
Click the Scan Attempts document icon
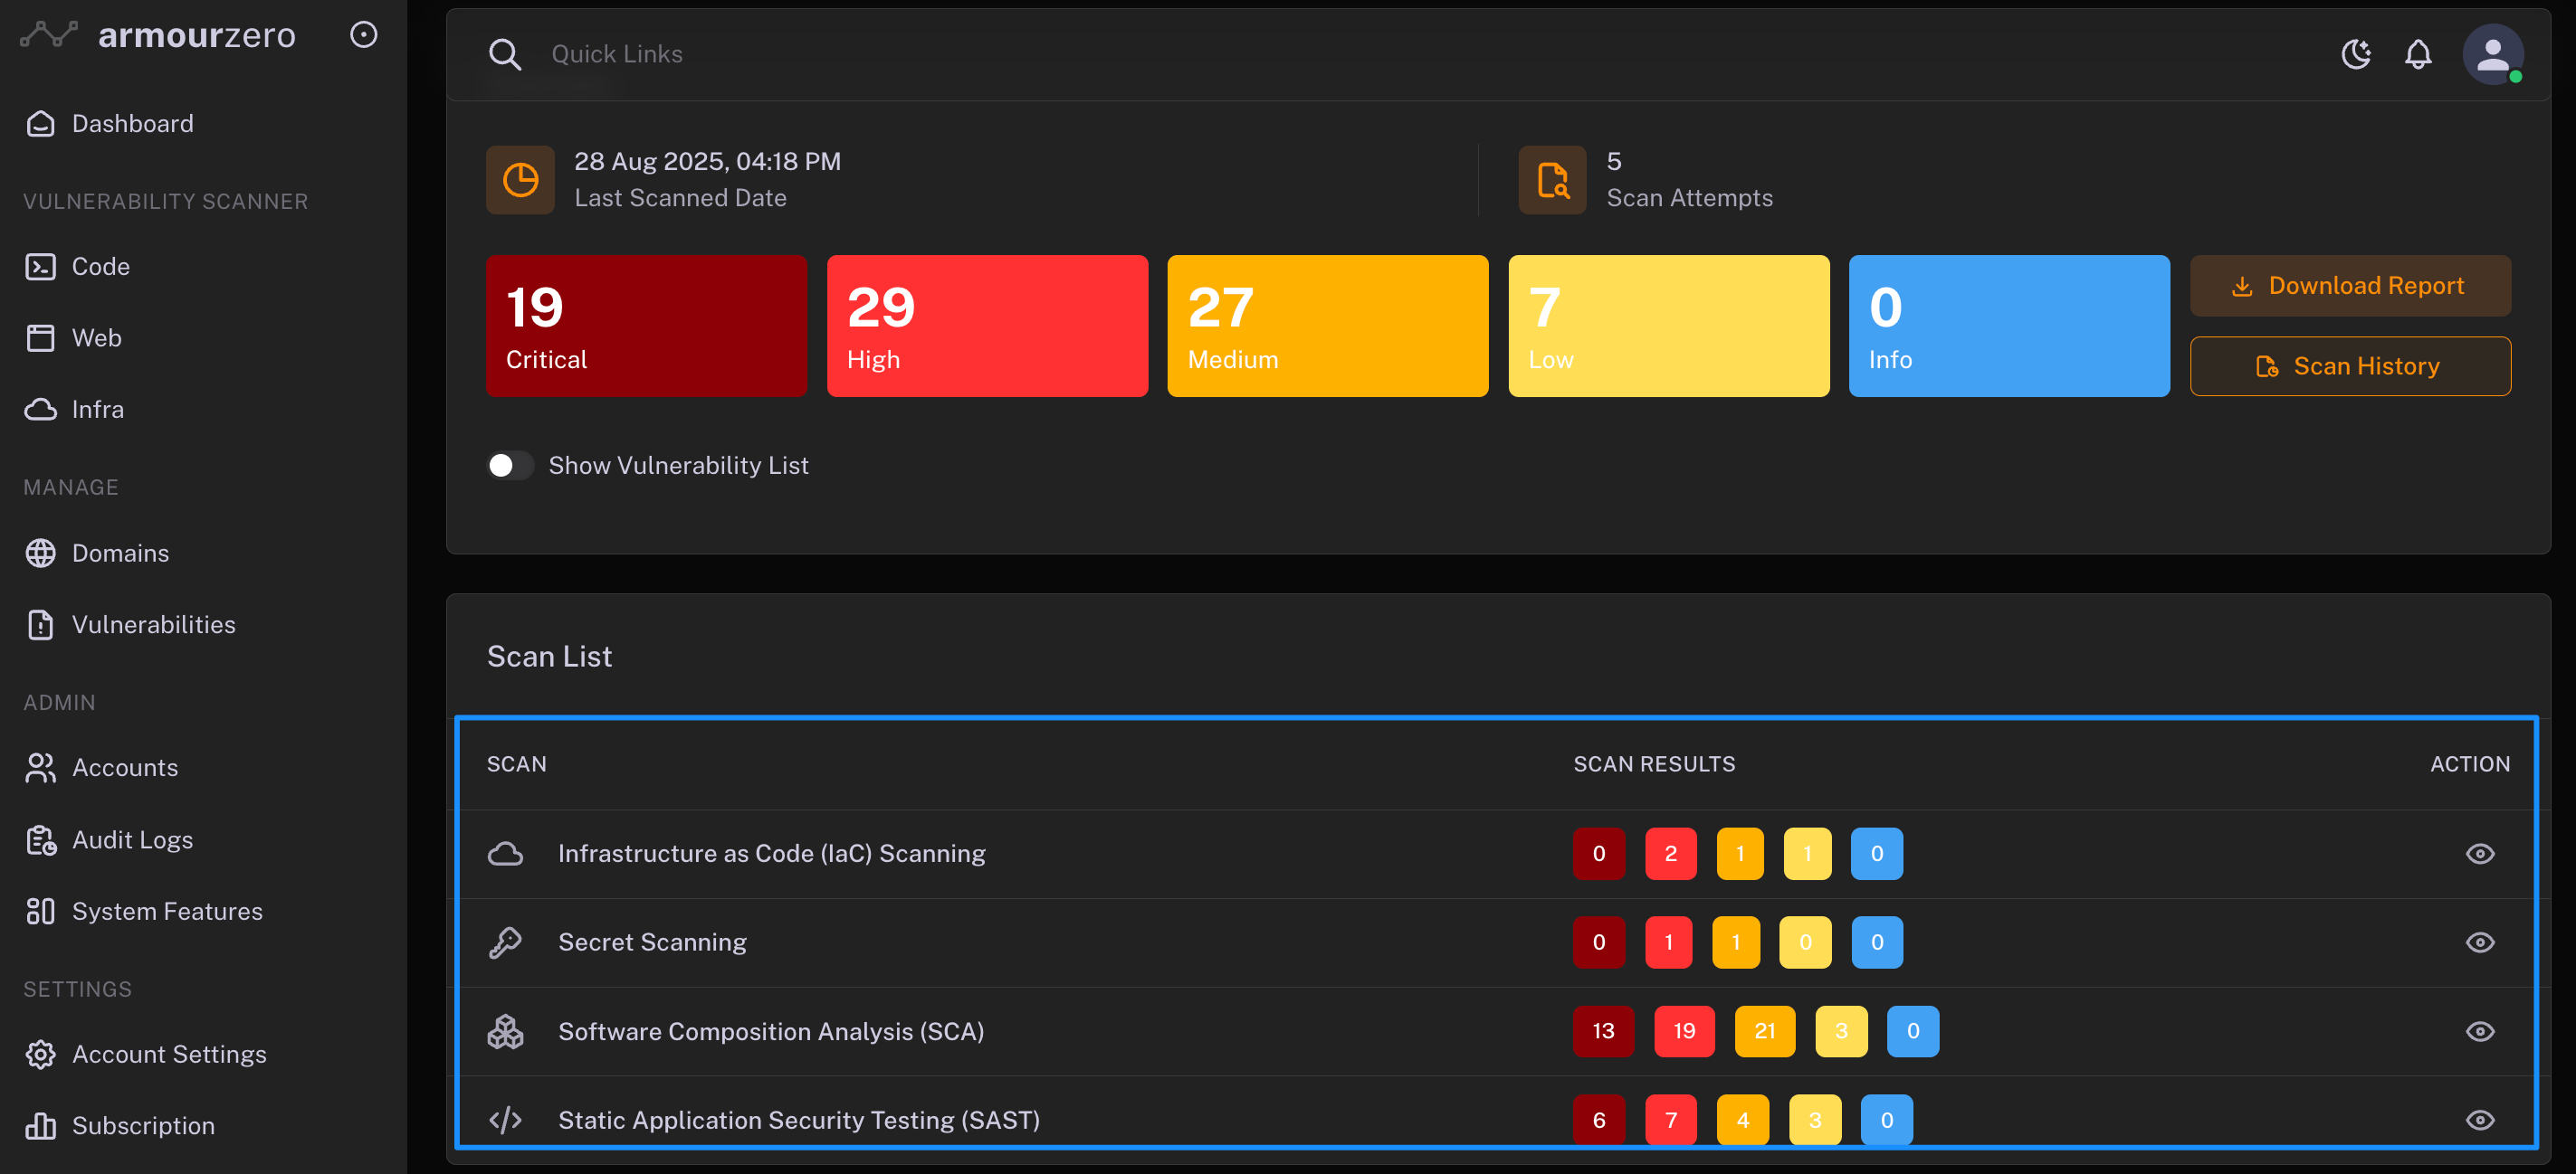point(1552,180)
